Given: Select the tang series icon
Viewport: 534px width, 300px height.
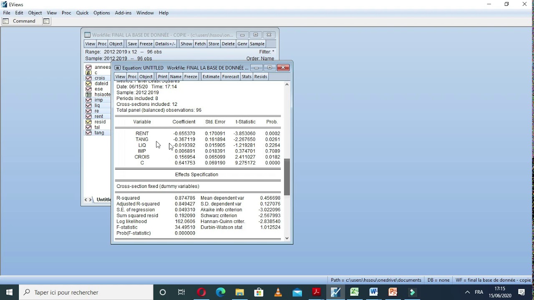Looking at the screenshot, I should coord(88,132).
